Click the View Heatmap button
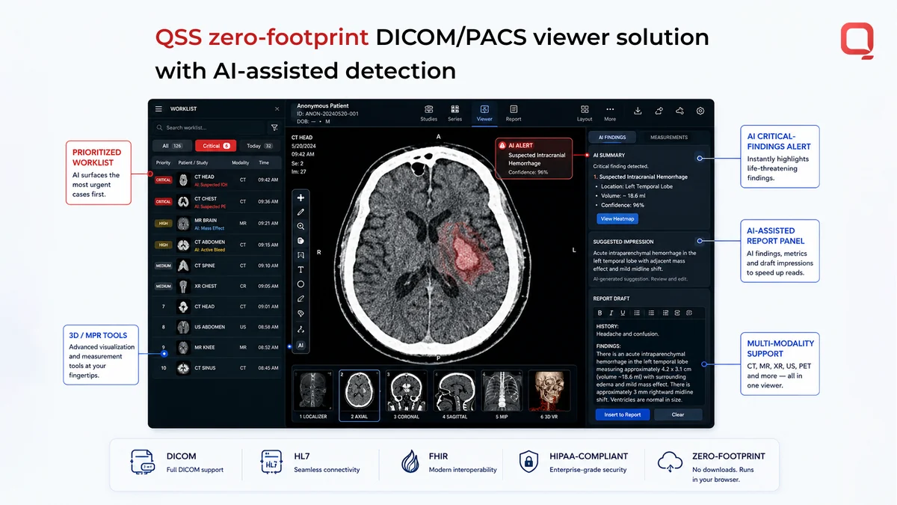Image resolution: width=897 pixels, height=505 pixels. (x=617, y=218)
